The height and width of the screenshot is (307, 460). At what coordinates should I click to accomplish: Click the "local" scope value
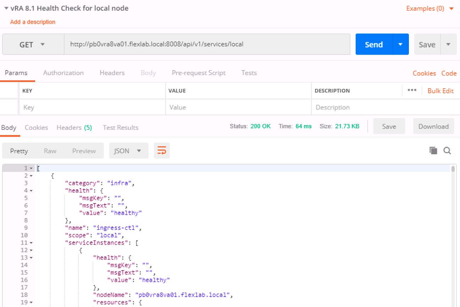coord(109,235)
